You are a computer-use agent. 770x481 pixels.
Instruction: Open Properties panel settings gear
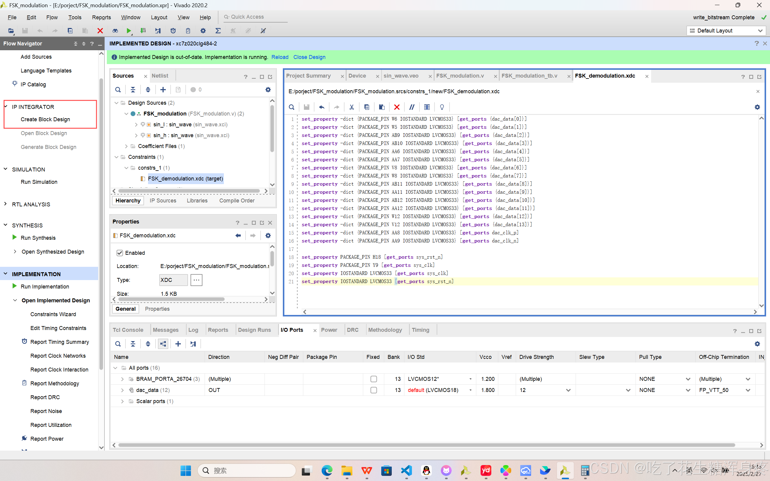point(268,236)
